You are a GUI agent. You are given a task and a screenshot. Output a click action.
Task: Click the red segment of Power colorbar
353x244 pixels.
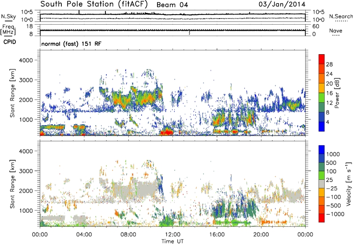(x=322, y=59)
